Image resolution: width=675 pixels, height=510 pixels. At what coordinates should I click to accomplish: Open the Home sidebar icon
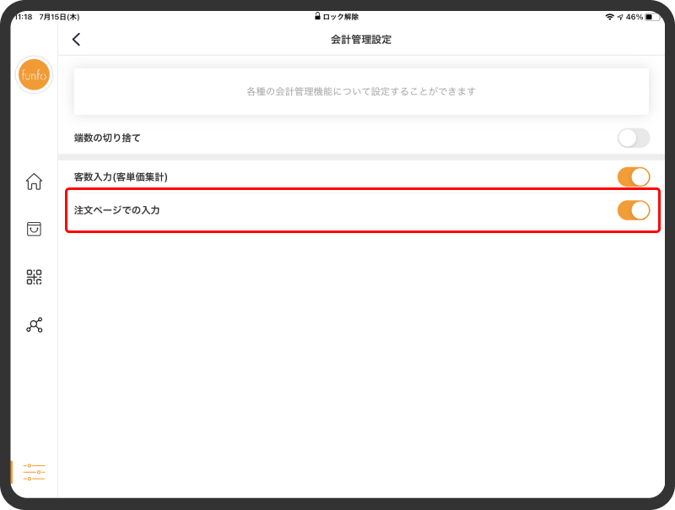(x=34, y=182)
